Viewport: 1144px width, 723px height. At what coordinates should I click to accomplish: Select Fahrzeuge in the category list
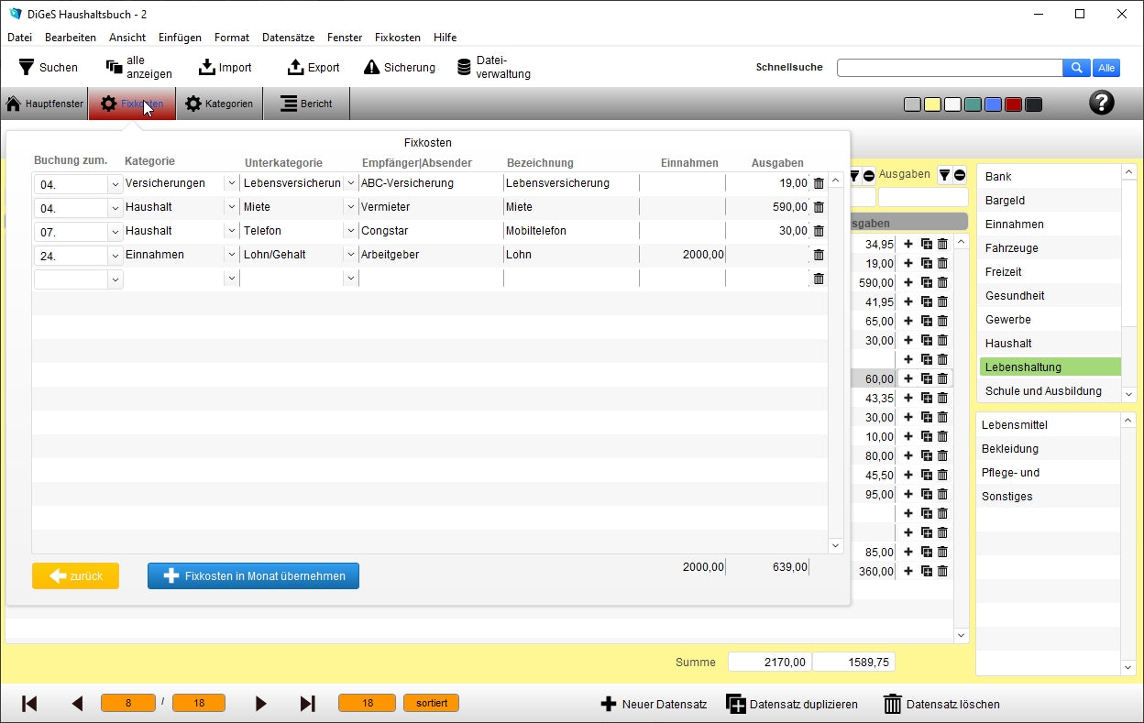point(1011,247)
